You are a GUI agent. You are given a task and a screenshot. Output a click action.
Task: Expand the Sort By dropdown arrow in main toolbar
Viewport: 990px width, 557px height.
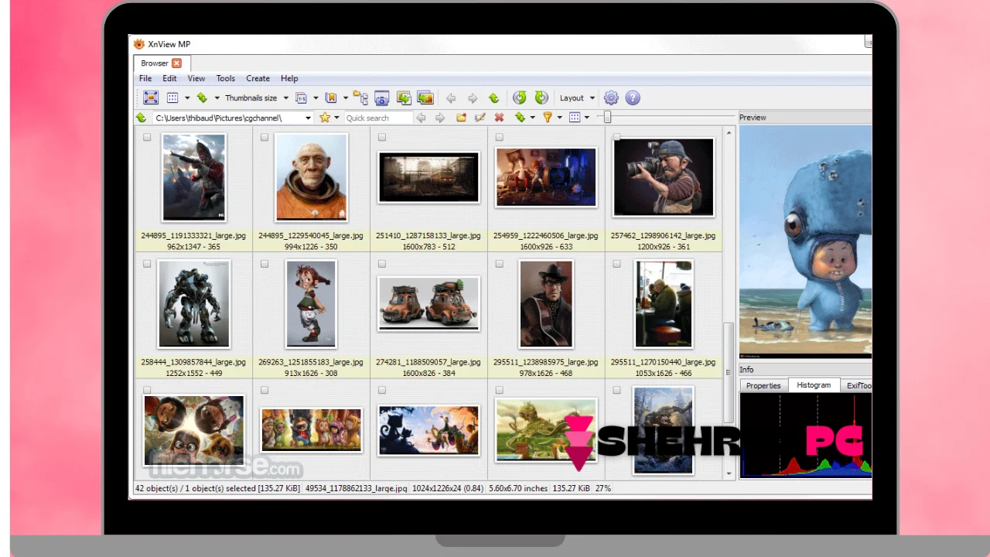pos(217,98)
